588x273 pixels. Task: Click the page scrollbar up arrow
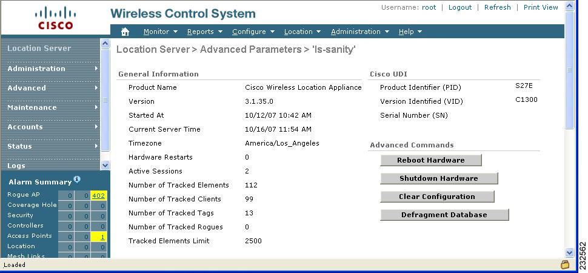coord(569,6)
